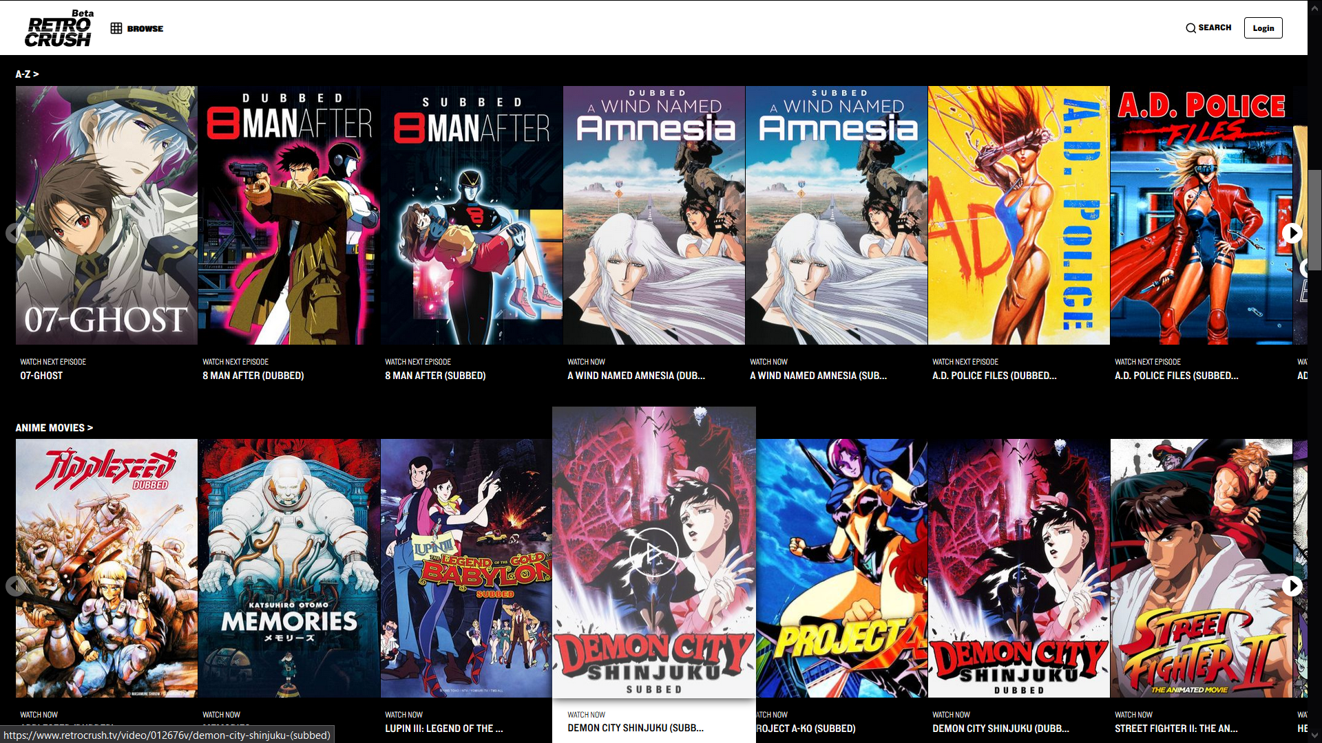
Task: Go back in the A-Z row with the left arrow
Action: [x=16, y=233]
